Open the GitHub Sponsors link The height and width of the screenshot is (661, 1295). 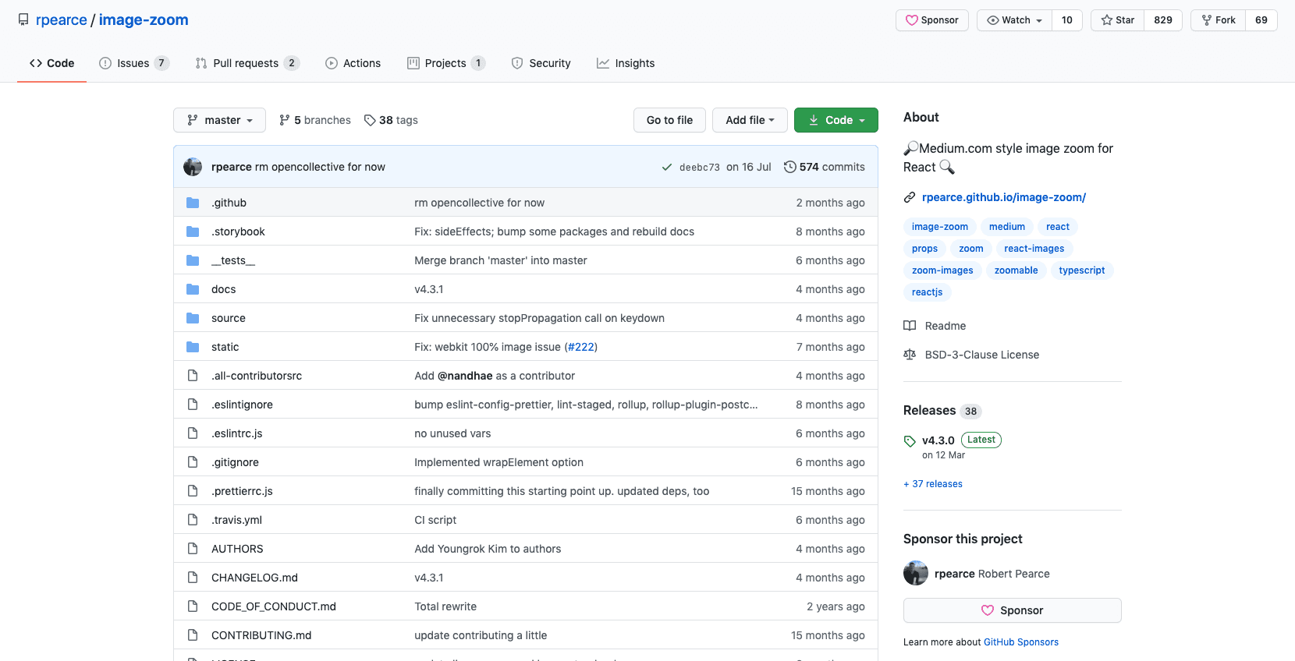1021,642
